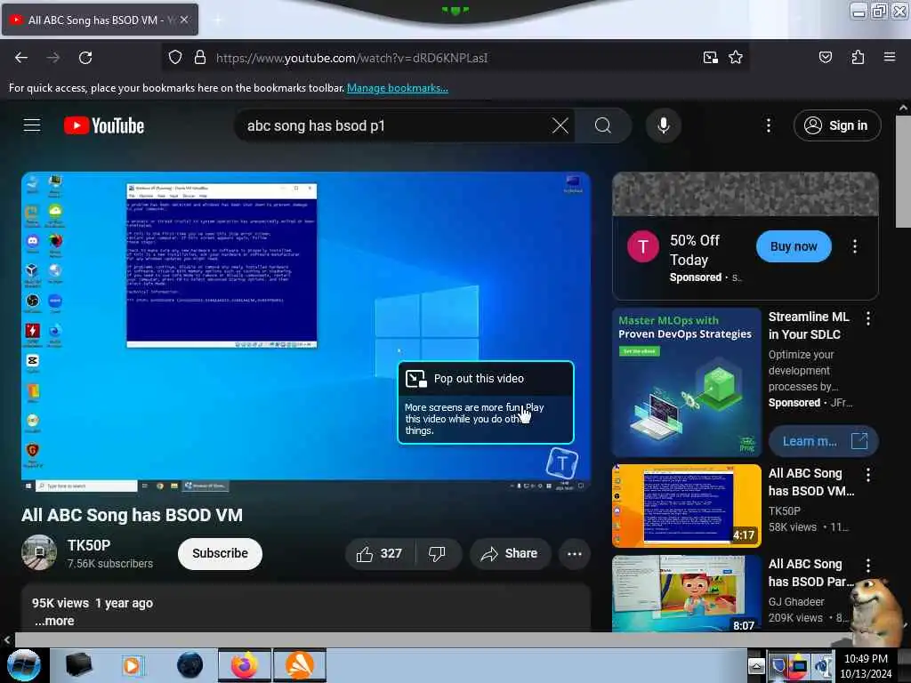Viewport: 911px width, 683px height.
Task: Open more actions ellipsis under video
Action: (575, 553)
